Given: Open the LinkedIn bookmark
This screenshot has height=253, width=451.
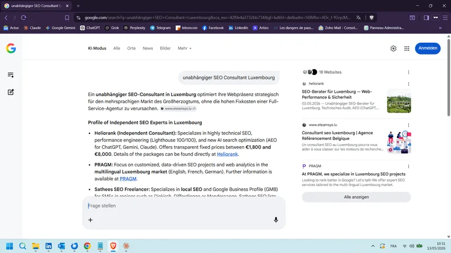Looking at the screenshot, I should [x=238, y=28].
